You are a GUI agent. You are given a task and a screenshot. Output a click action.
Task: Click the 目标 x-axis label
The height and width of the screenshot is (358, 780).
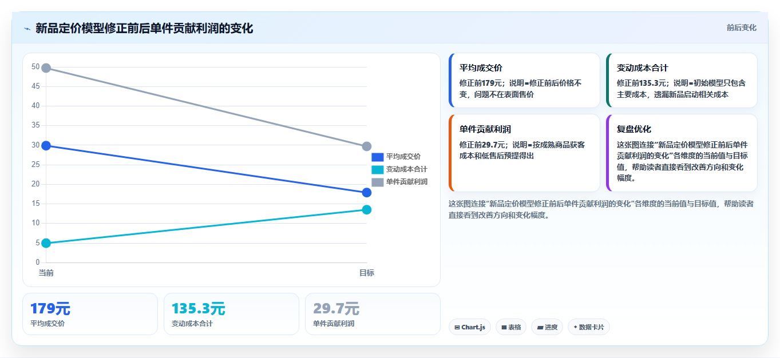tap(367, 273)
